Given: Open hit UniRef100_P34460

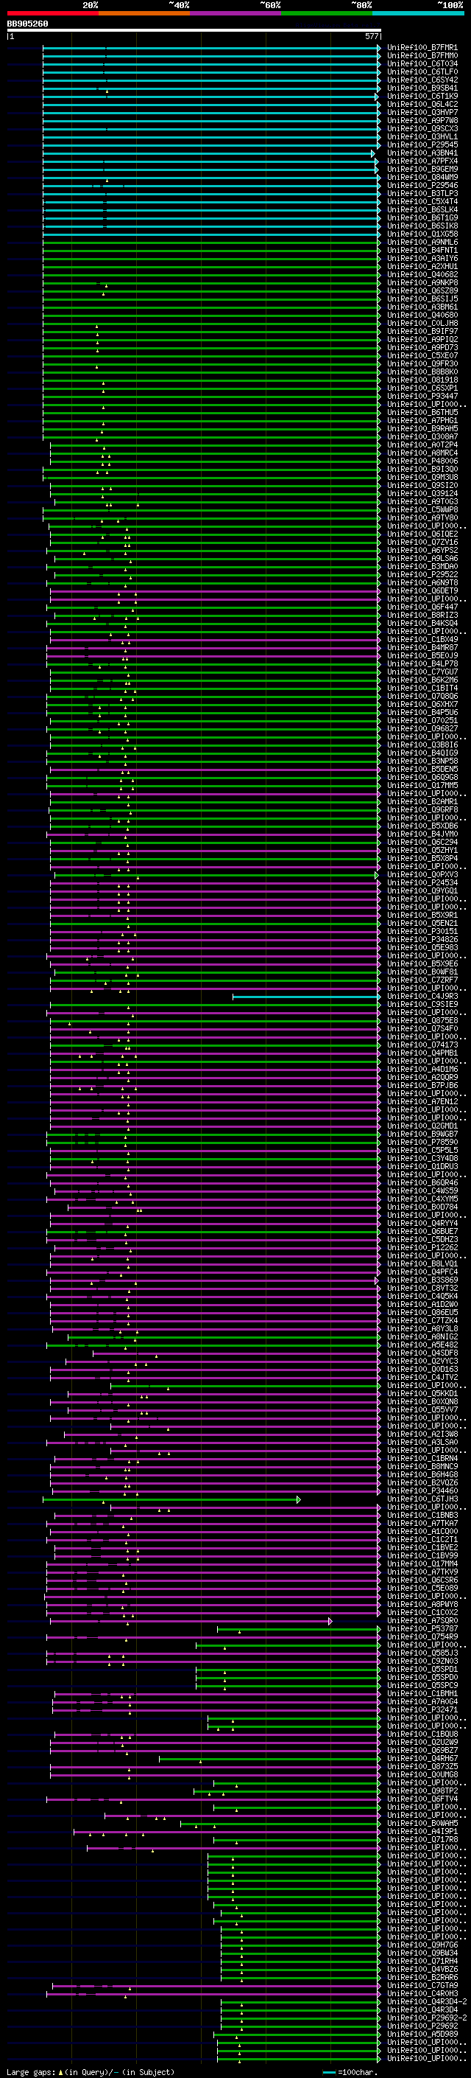Looking at the screenshot, I should pos(422,1490).
